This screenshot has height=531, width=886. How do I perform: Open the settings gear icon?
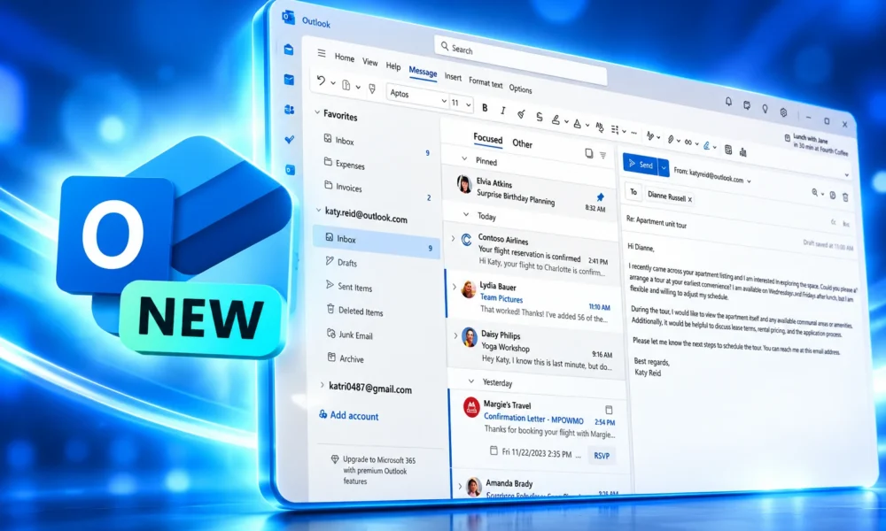(x=784, y=112)
